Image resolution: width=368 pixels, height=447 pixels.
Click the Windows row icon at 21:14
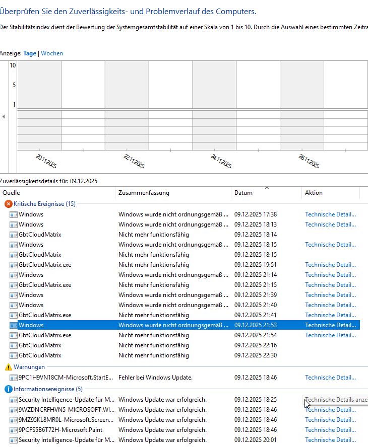coord(14,275)
